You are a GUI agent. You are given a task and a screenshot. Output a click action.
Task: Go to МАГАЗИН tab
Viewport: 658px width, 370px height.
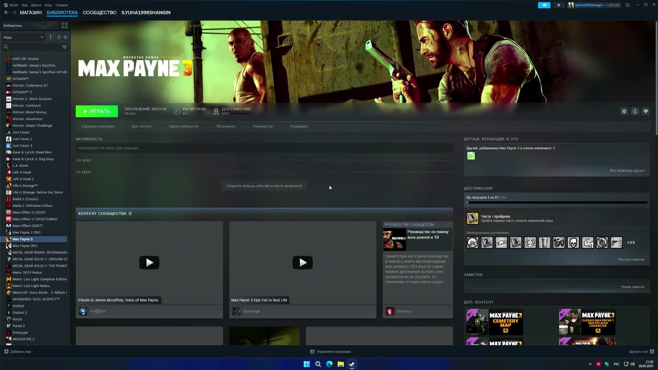[x=31, y=13]
